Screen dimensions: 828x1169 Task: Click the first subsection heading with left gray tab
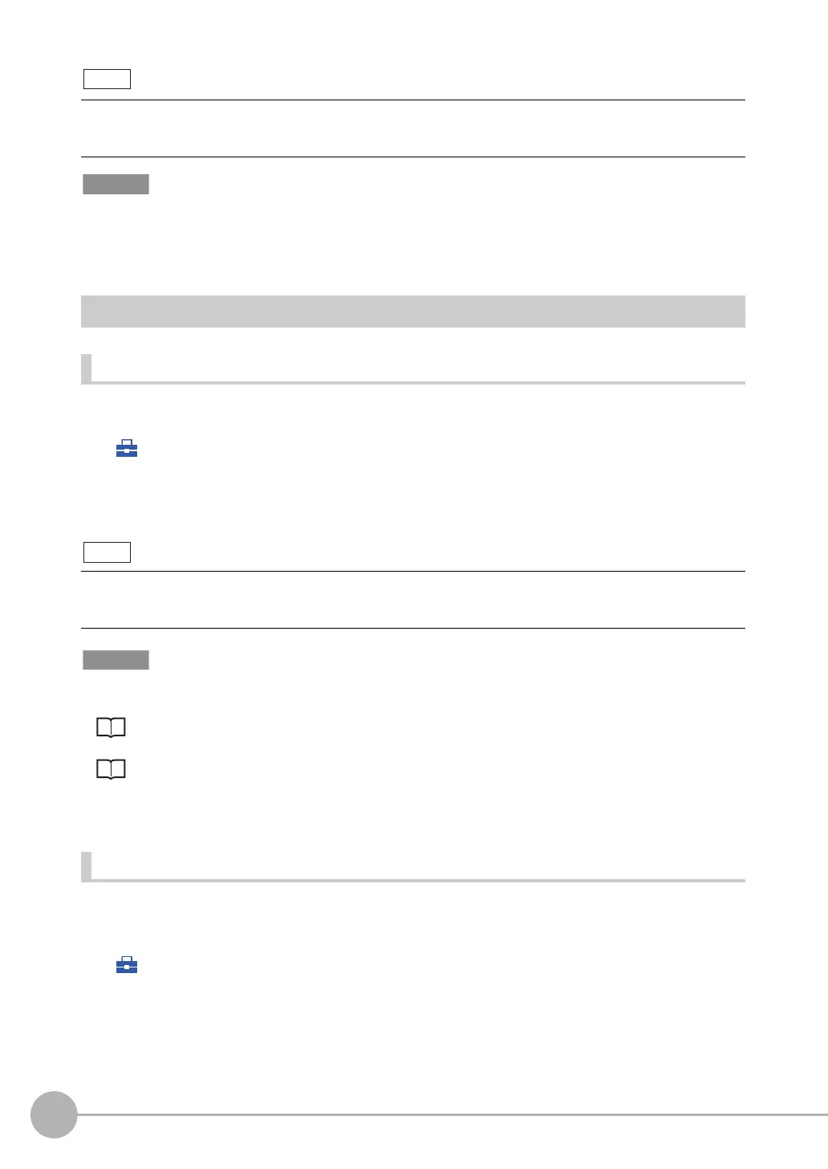pos(413,369)
